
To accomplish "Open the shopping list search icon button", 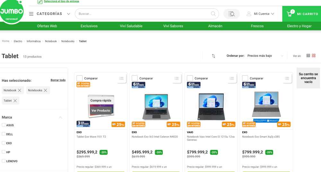I will [231, 14].
